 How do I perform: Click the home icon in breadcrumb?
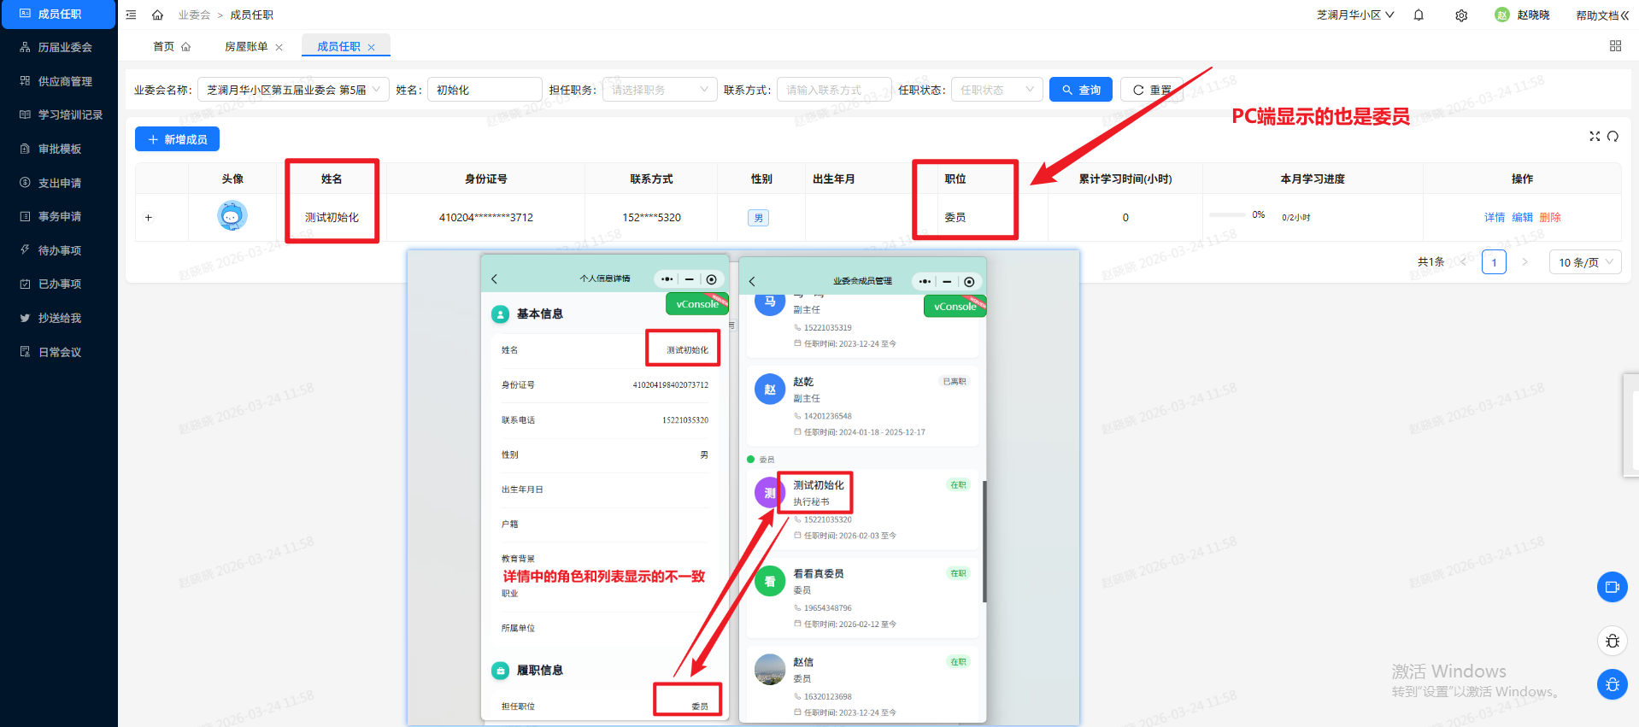point(157,15)
